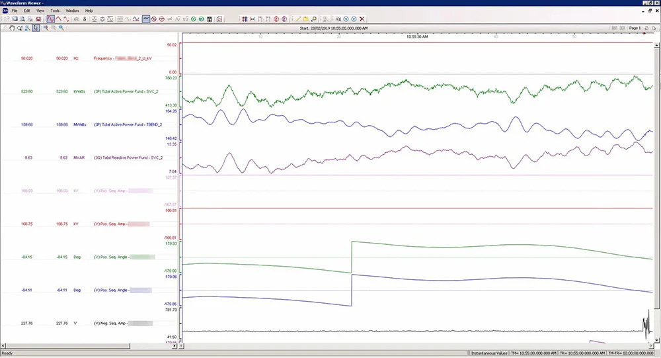Viewport: 661px width, 358px height.
Task: Select the yellow line drawing tool
Action: 298,19
